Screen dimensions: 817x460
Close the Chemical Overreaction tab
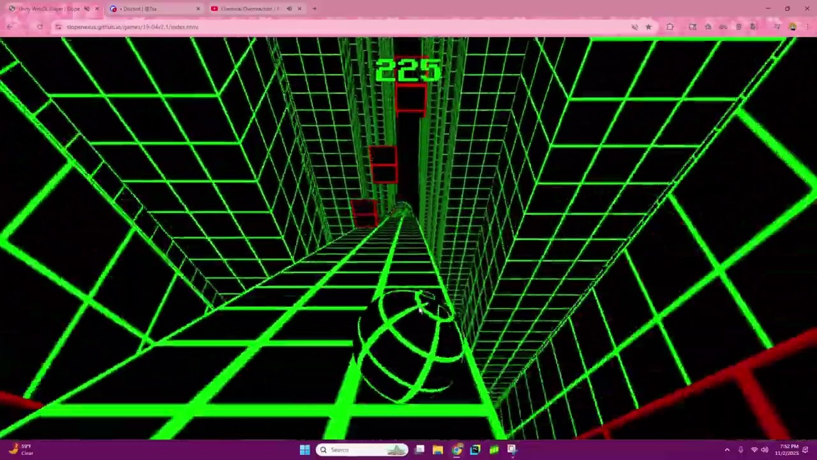pos(299,9)
